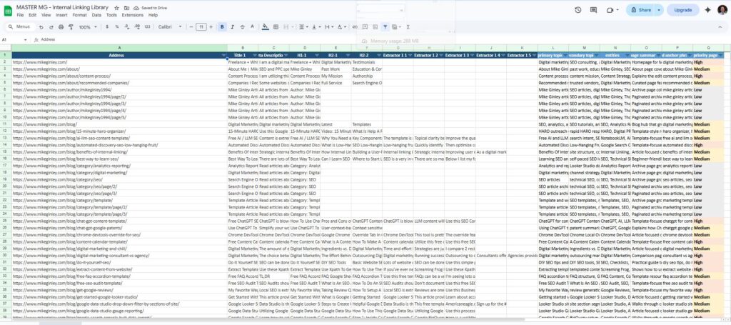The image size is (731, 325).
Task: Toggle italic formatting
Action: [232, 27]
